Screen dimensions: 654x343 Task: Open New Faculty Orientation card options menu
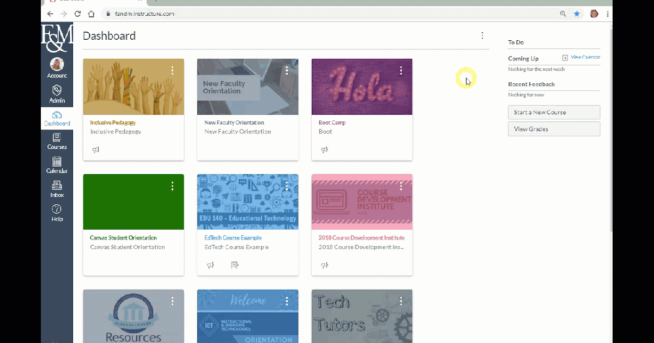click(x=287, y=71)
